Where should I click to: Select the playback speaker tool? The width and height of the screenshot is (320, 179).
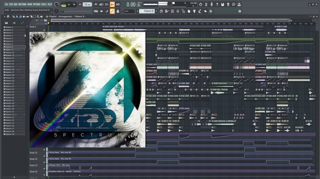tap(42, 17)
